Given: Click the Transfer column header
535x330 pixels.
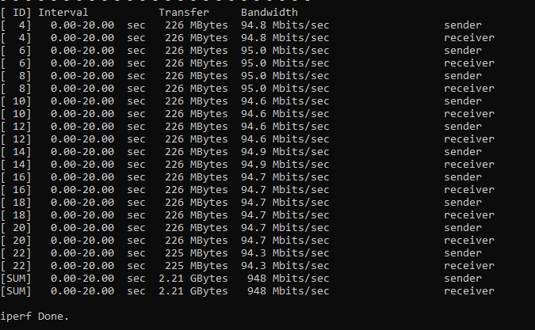Looking at the screenshot, I should [184, 13].
